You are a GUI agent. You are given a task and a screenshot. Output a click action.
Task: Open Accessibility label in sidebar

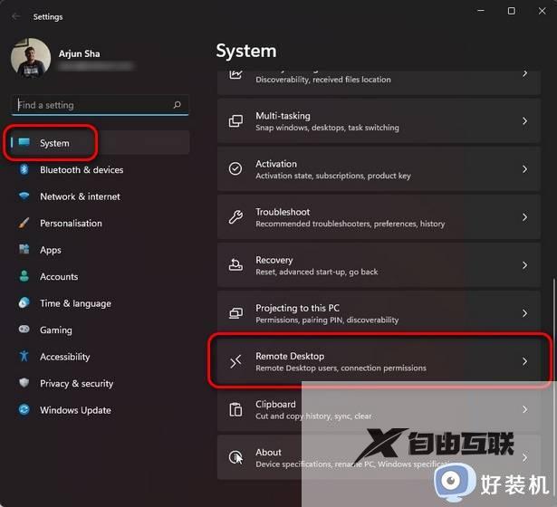[x=64, y=357]
